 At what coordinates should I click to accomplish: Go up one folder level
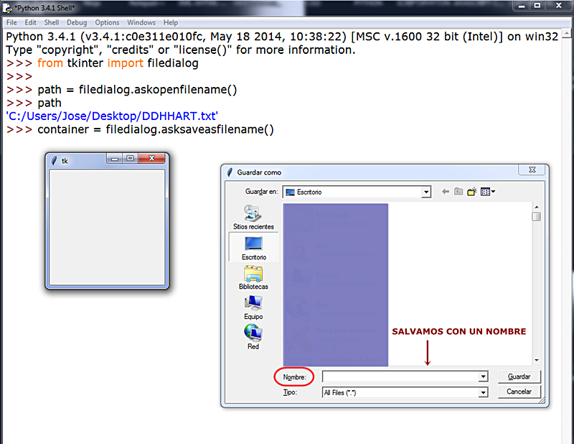pyautogui.click(x=458, y=192)
